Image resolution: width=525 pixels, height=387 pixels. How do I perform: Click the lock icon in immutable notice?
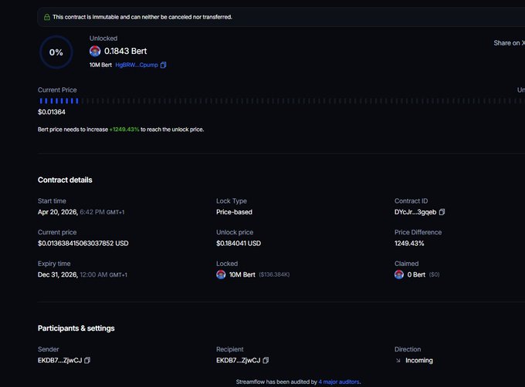[x=47, y=17]
